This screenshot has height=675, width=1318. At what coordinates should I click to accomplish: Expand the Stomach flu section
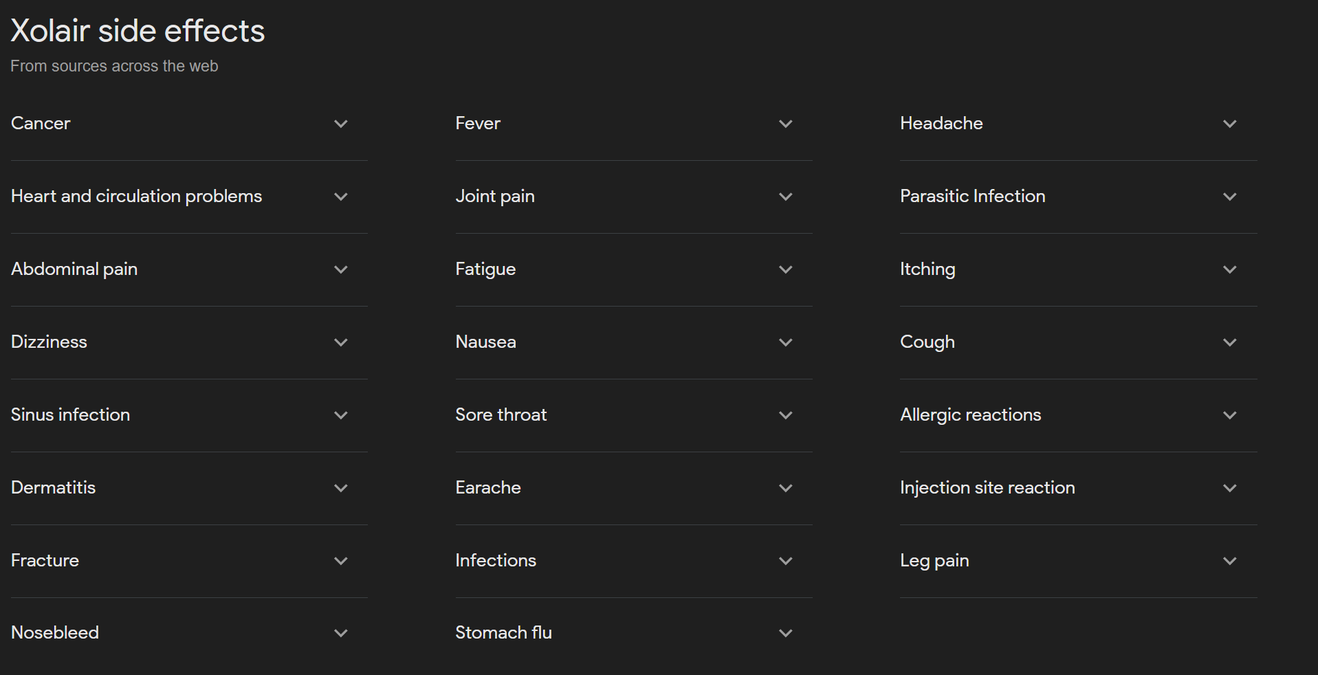coord(786,633)
